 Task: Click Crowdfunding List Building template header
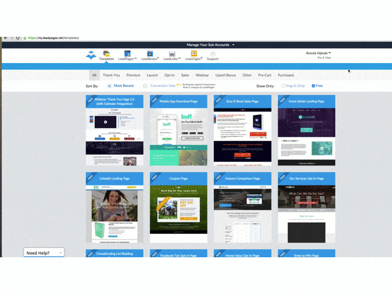[x=115, y=253]
